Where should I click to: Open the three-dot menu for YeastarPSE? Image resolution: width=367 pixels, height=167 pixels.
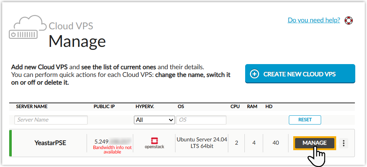[344, 143]
